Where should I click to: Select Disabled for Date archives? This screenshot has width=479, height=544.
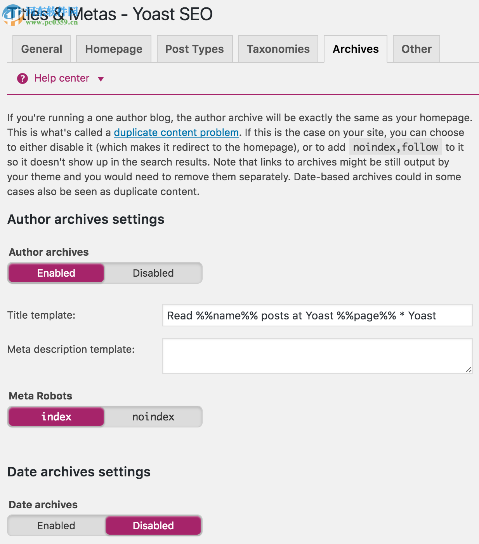coord(153,525)
